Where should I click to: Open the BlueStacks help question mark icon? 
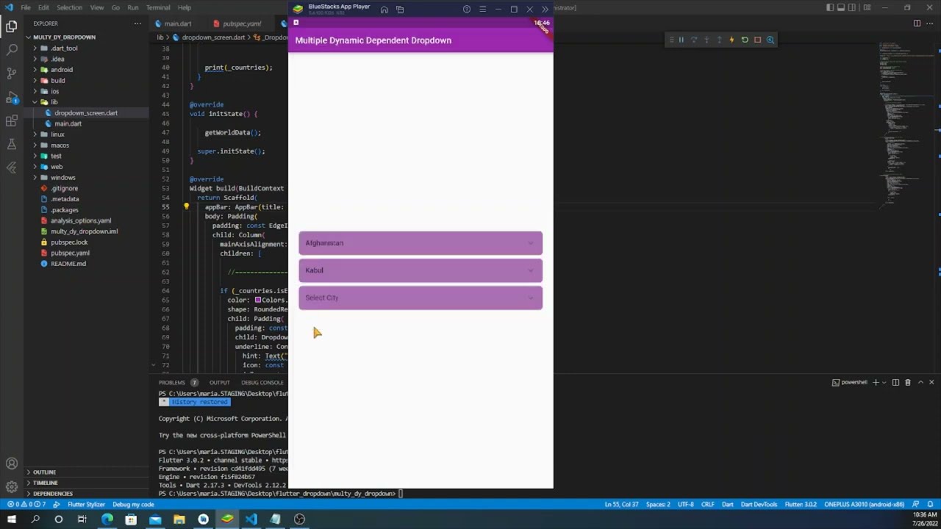pyautogui.click(x=466, y=10)
